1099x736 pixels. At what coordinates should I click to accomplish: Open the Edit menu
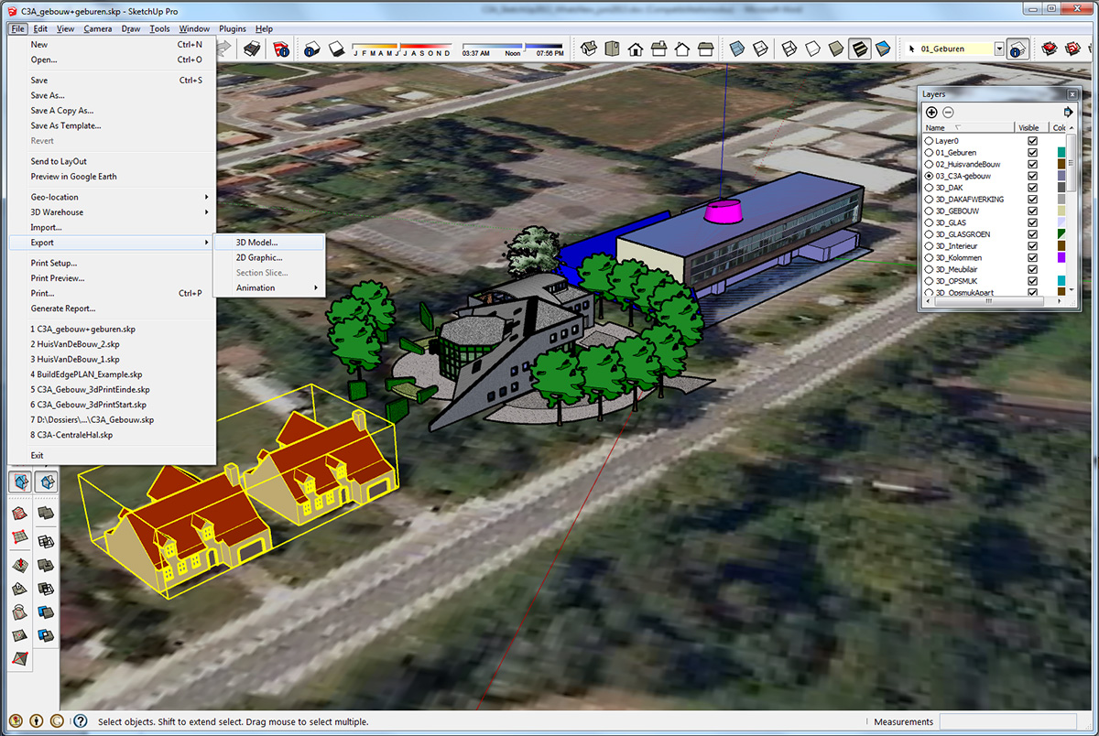[40, 28]
